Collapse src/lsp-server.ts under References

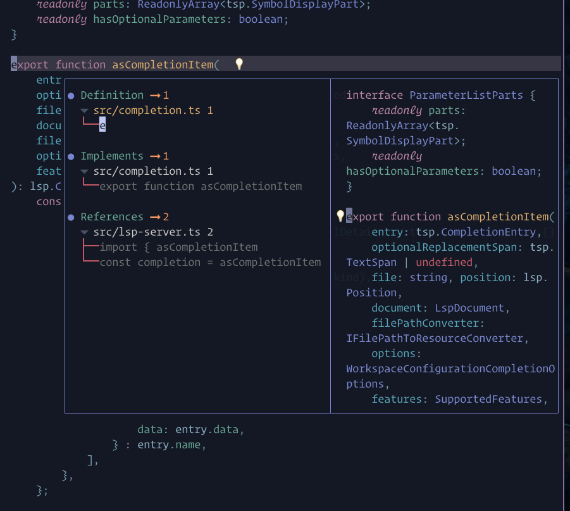coord(84,231)
